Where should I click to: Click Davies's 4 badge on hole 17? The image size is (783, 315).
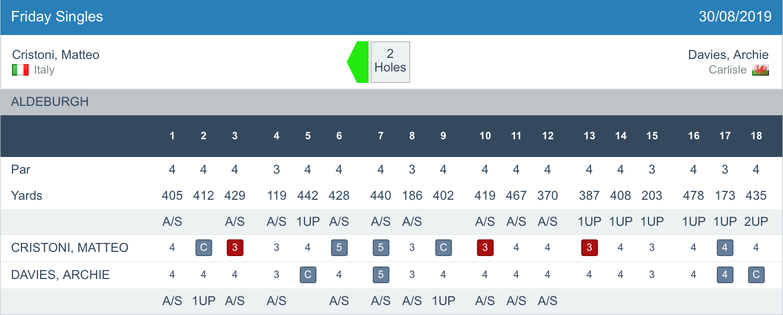725,275
